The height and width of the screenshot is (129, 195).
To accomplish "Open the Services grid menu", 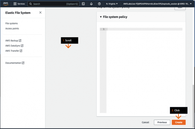I will click(19, 4).
